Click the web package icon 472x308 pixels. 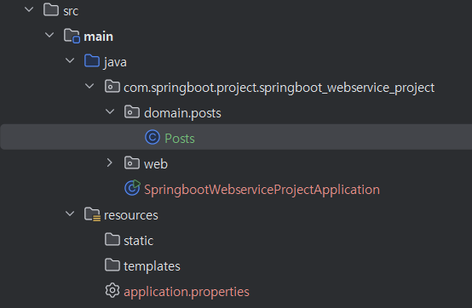tap(132, 163)
